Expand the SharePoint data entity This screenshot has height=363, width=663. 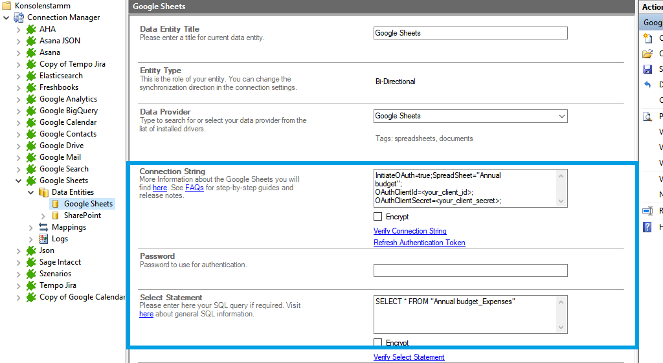coord(43,215)
